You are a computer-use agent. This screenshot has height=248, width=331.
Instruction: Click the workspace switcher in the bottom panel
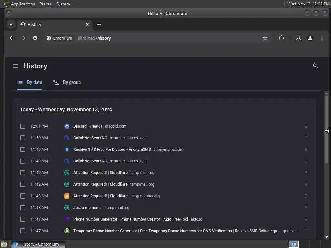294,244
